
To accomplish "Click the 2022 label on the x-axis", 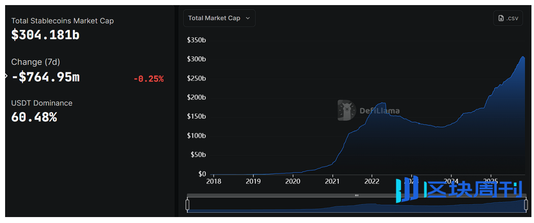I will (x=372, y=181).
